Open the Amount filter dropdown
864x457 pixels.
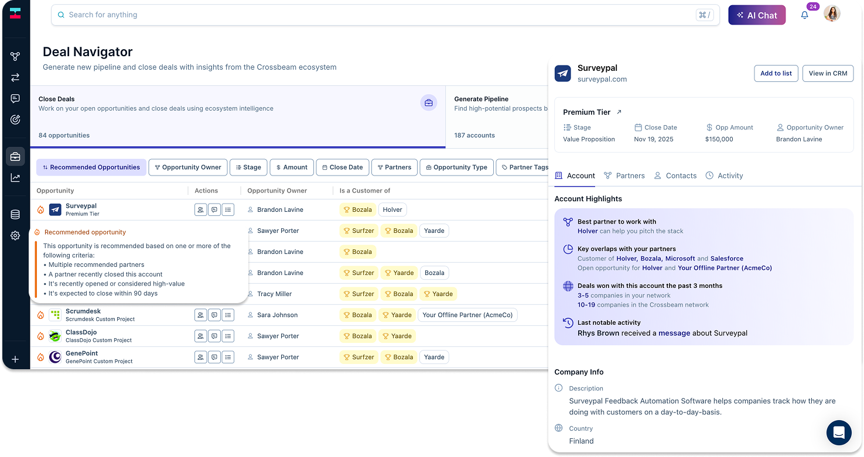tap(292, 167)
